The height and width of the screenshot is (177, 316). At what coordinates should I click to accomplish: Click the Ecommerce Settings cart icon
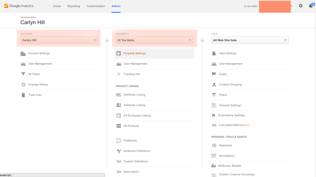pyautogui.click(x=213, y=115)
